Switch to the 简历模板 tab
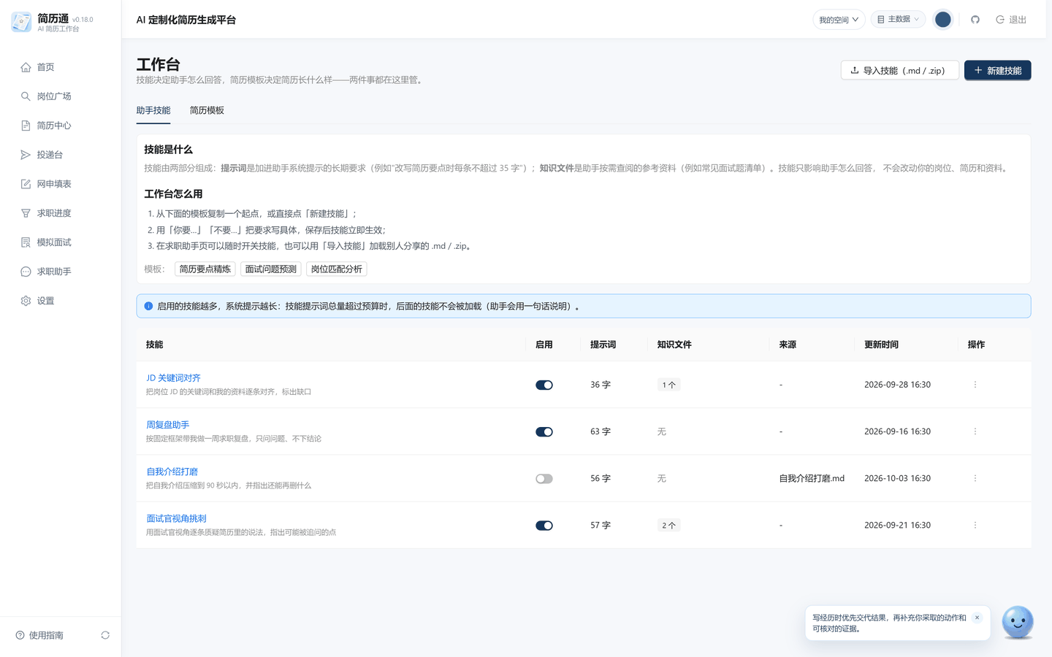The height and width of the screenshot is (657, 1052). [207, 111]
